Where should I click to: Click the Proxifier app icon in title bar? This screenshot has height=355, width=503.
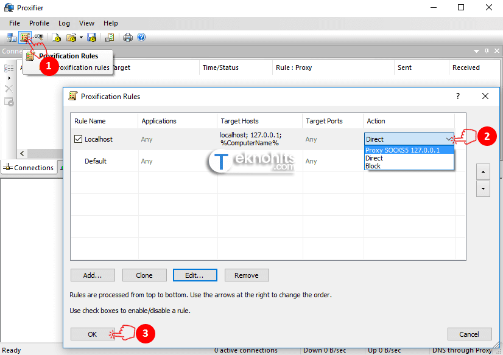9,7
